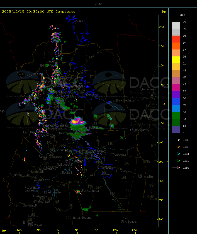This screenshot has width=197, height=234.
Task: Select the dark blue 35–36 dBZ swatch
Action: [x=176, y=102]
